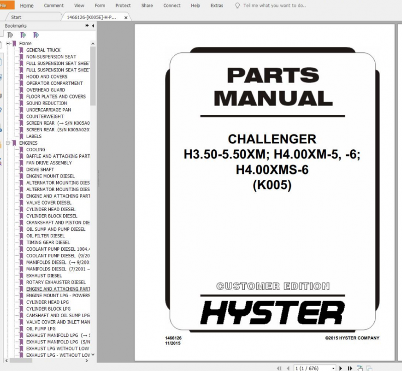Open the ENGINE MOUNT DIESEL bookmark

coord(51,176)
